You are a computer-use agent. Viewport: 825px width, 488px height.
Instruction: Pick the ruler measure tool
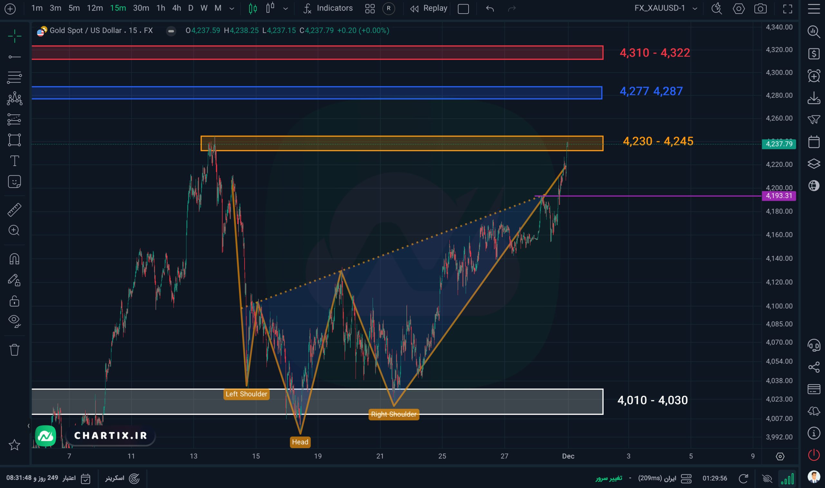pyautogui.click(x=15, y=210)
